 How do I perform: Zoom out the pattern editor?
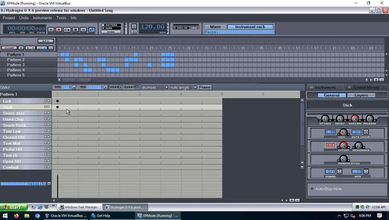point(297,200)
